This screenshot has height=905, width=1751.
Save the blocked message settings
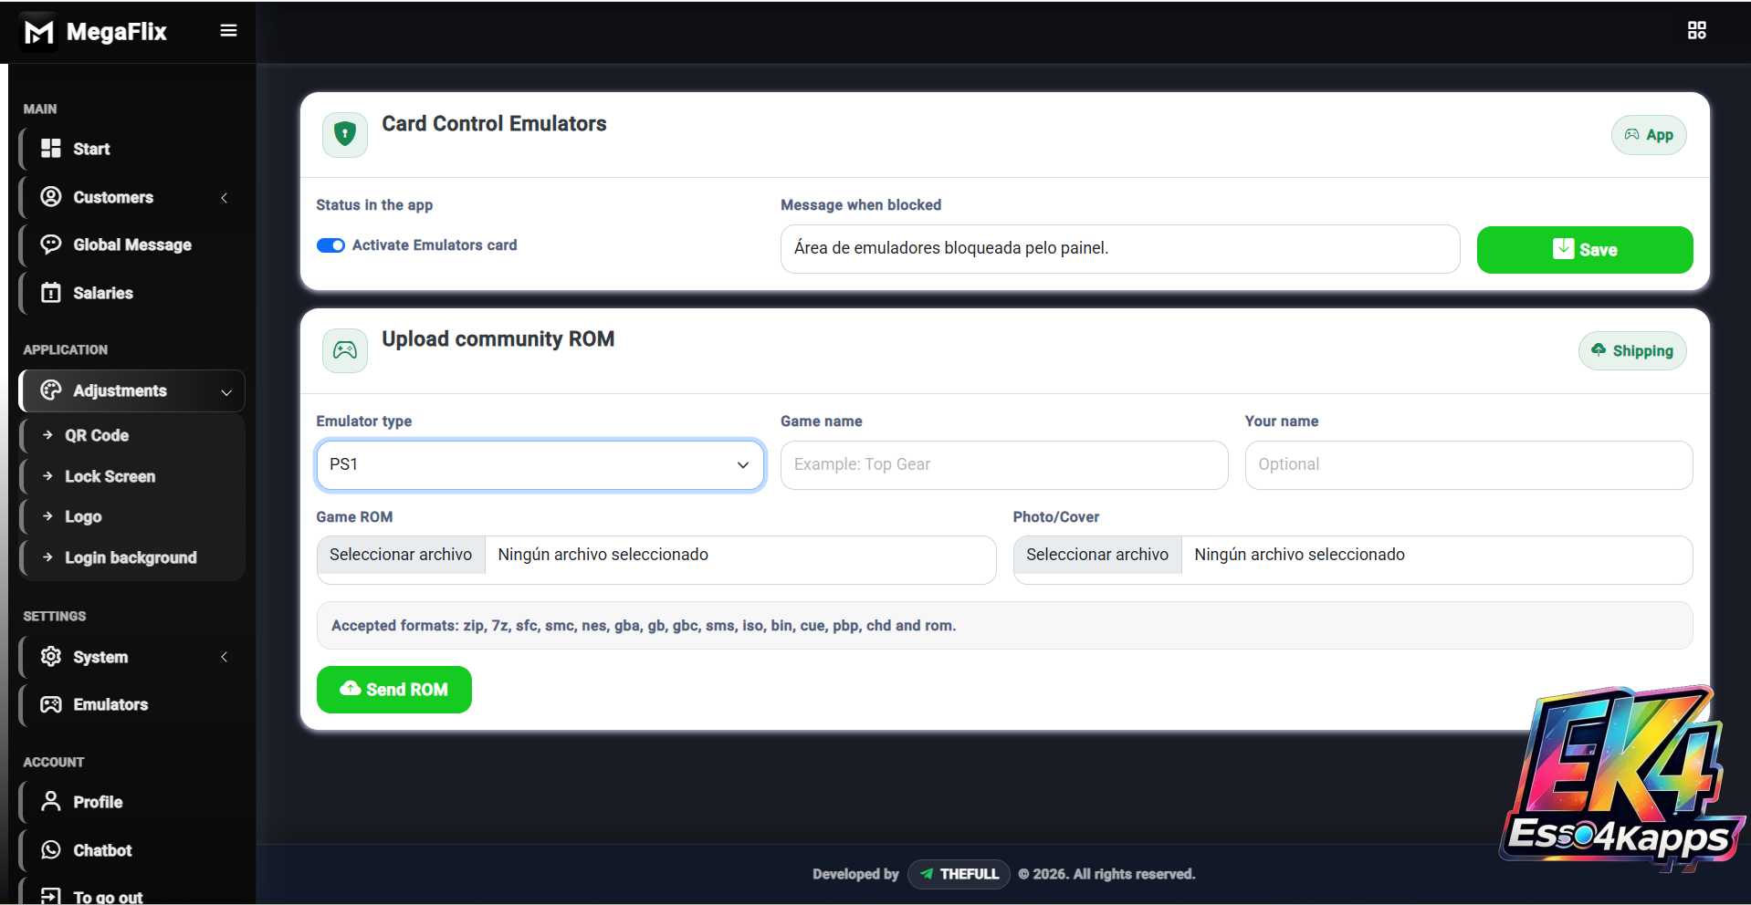coord(1585,250)
